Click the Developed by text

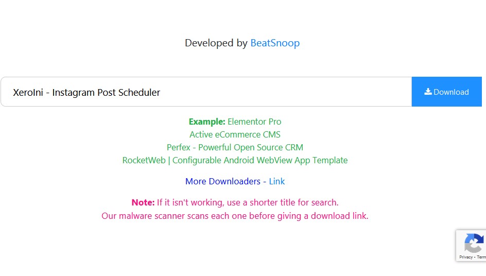pos(216,43)
